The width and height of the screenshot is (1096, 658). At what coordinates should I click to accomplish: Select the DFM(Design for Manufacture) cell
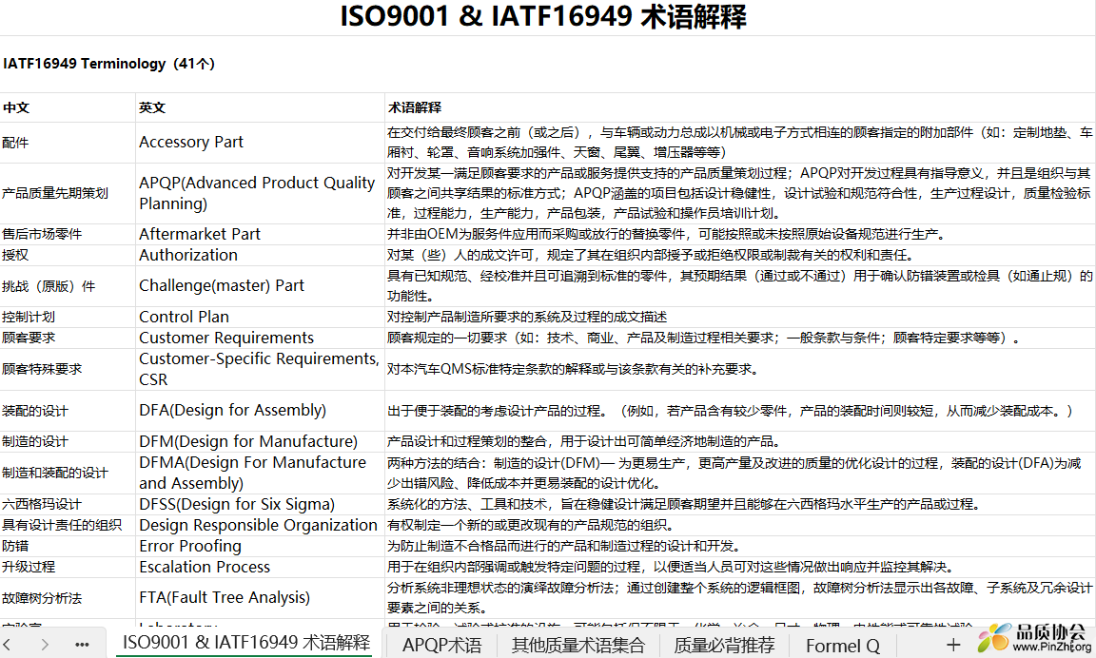(260, 441)
